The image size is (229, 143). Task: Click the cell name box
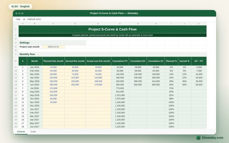18,19
